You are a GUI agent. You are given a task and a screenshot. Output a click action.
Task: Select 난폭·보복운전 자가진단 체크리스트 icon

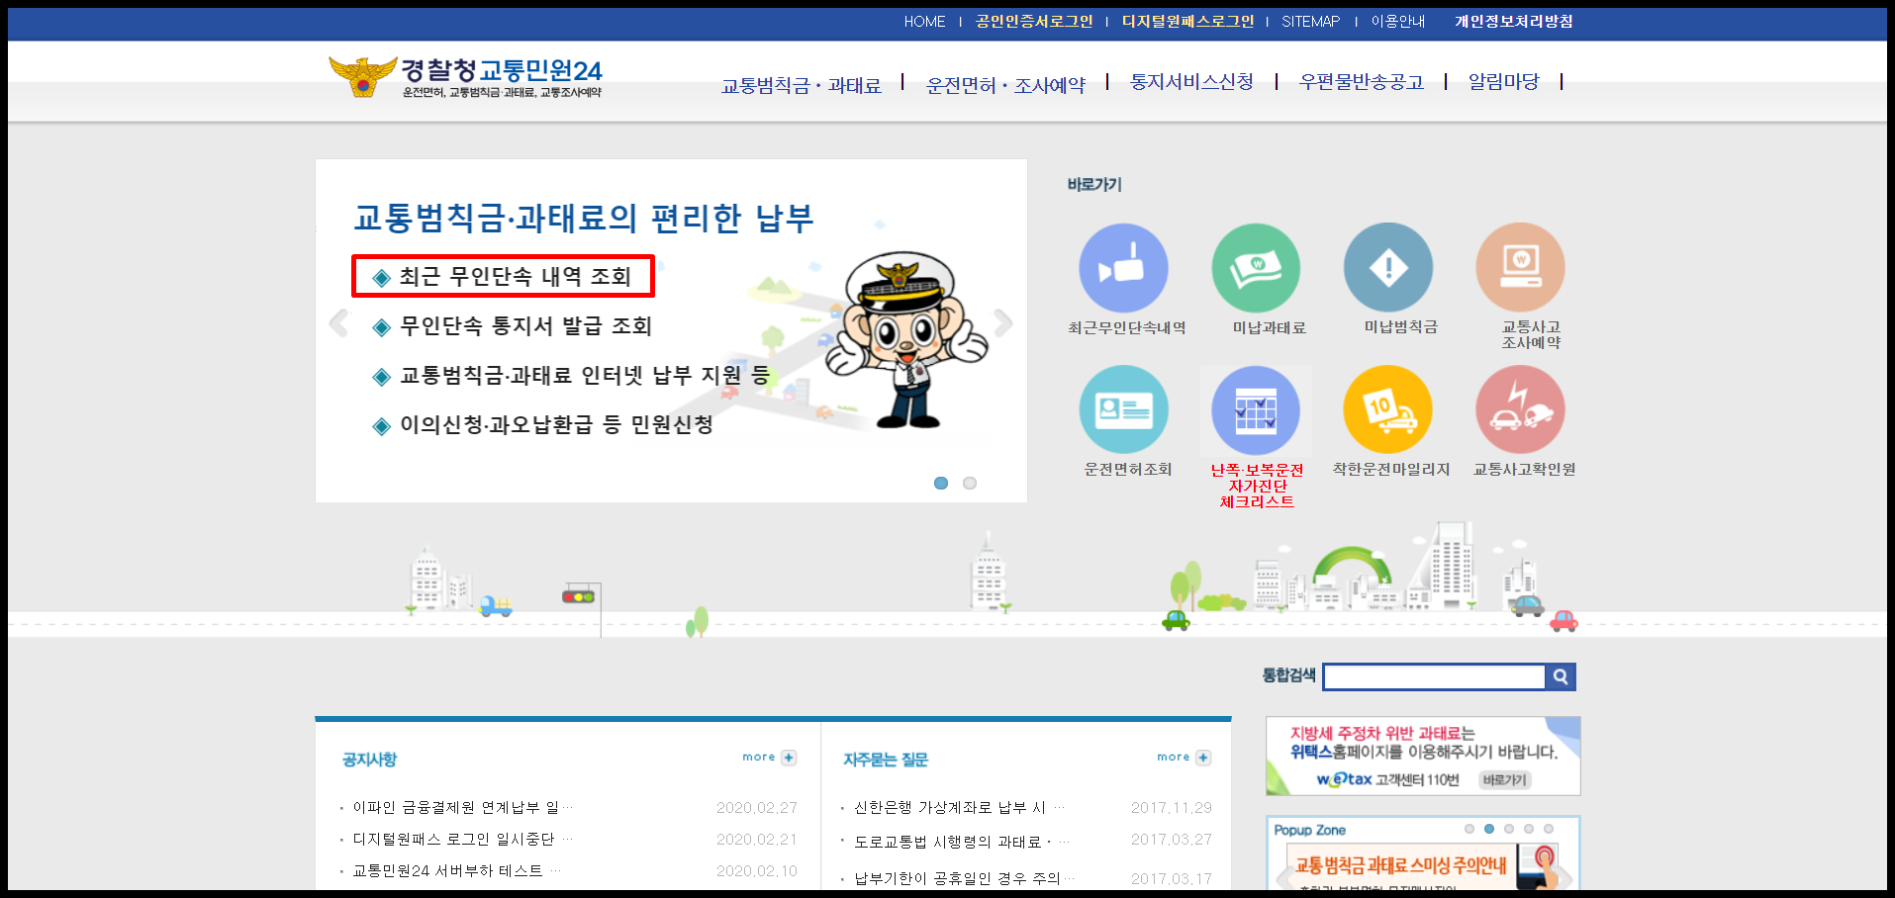1256,409
